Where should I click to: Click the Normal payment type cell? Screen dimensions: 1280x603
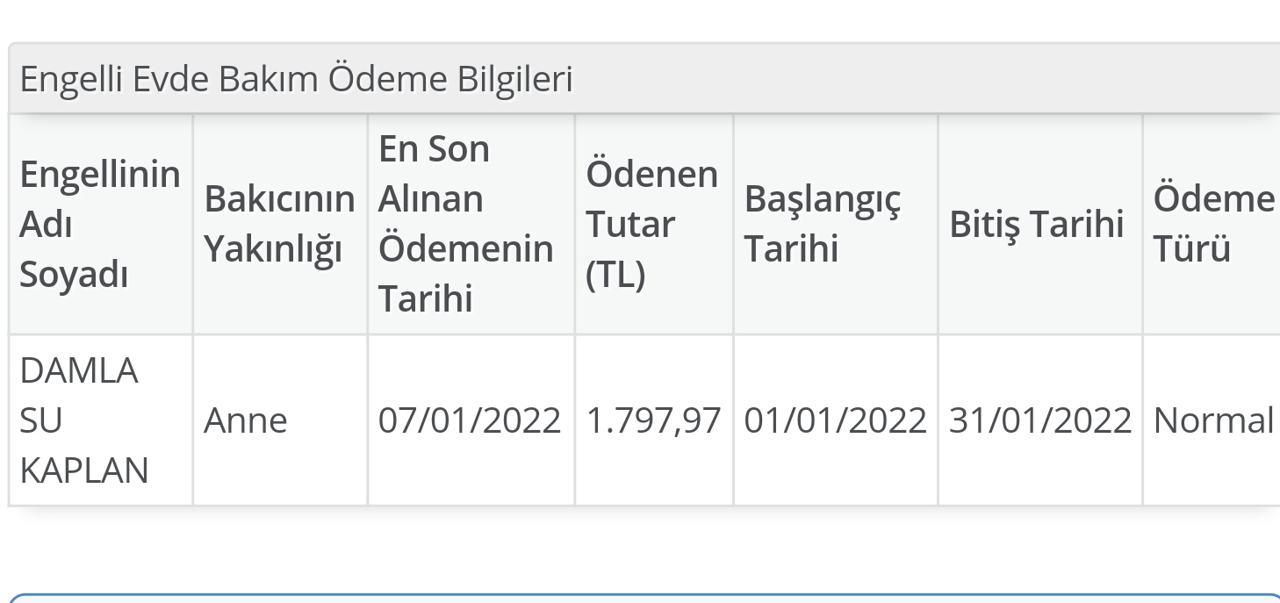pos(1212,421)
